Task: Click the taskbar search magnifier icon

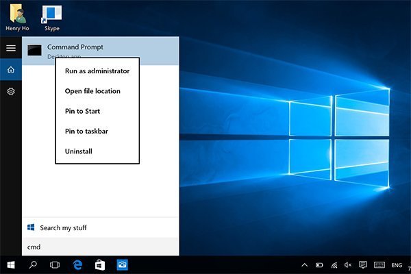Action: point(33,264)
